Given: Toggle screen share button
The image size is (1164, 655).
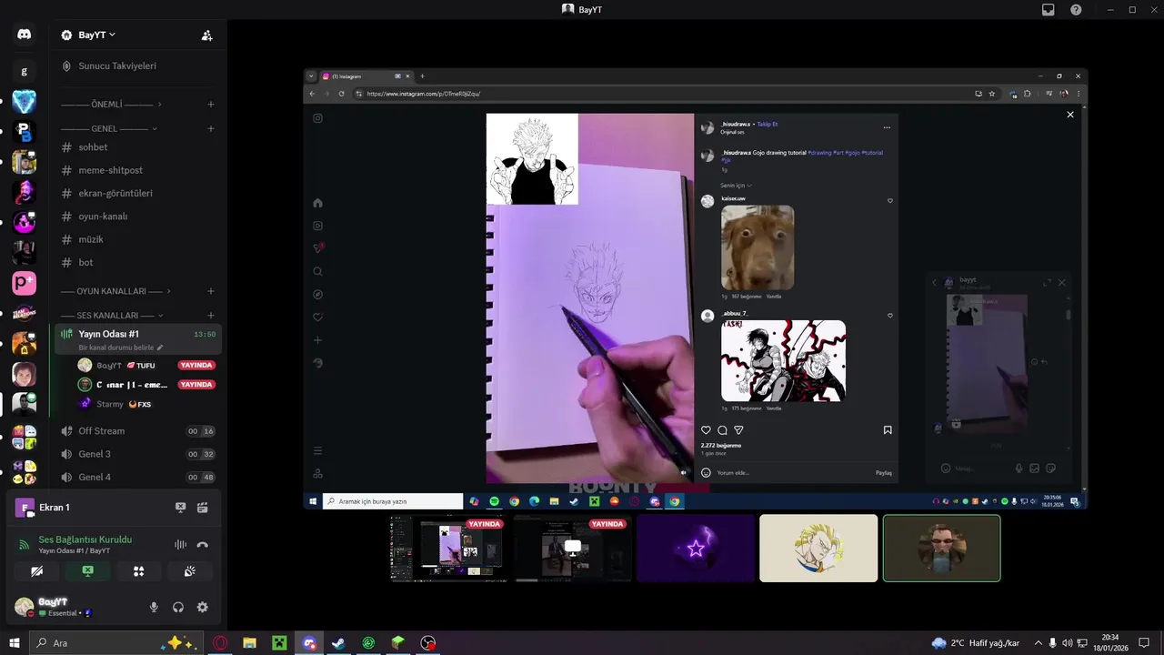Looking at the screenshot, I should point(87,571).
